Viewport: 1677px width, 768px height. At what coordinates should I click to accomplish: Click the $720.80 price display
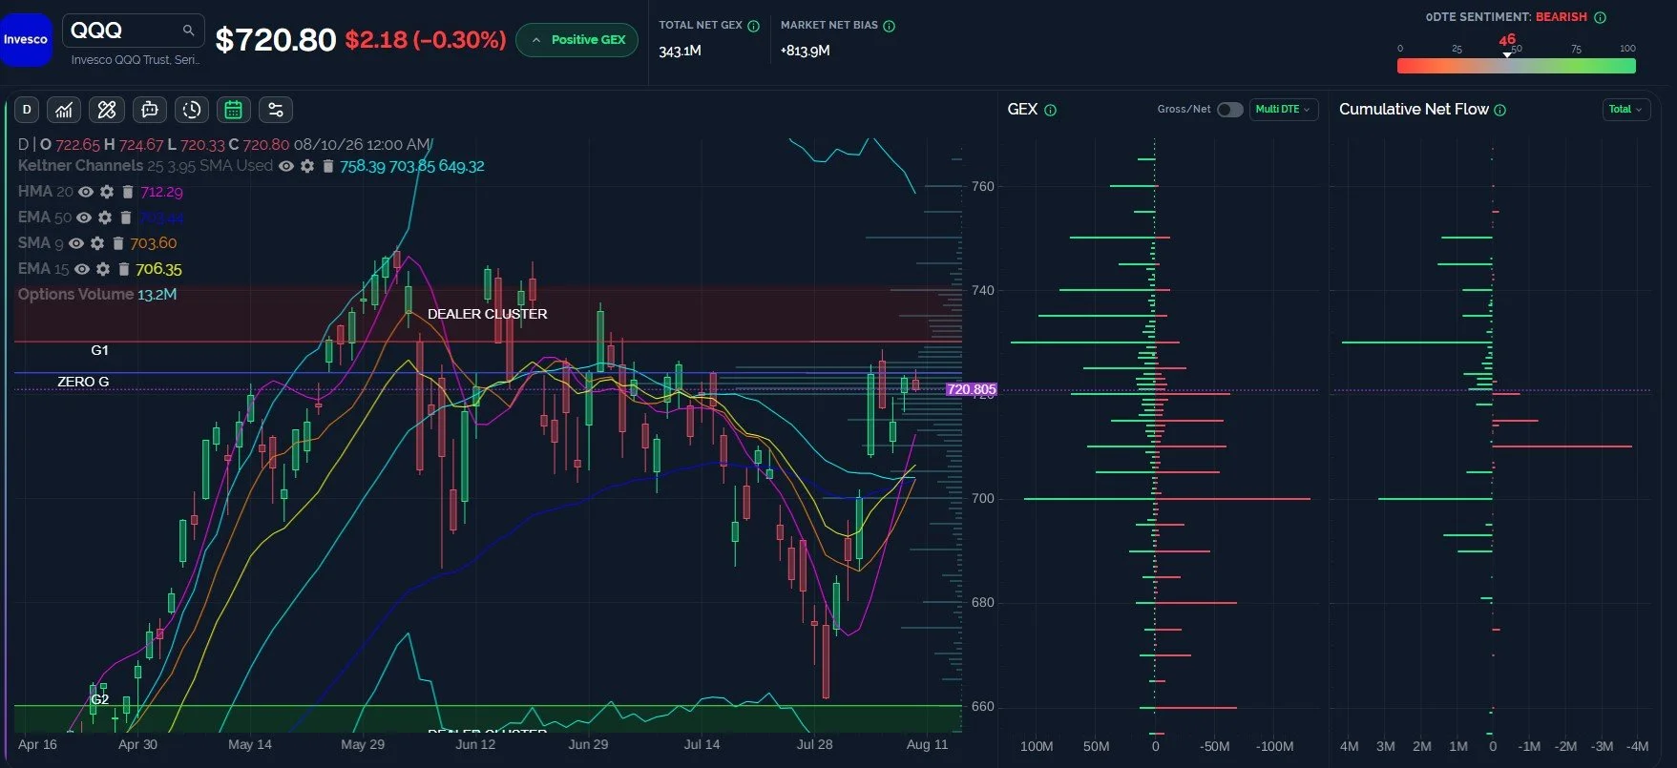pyautogui.click(x=276, y=40)
